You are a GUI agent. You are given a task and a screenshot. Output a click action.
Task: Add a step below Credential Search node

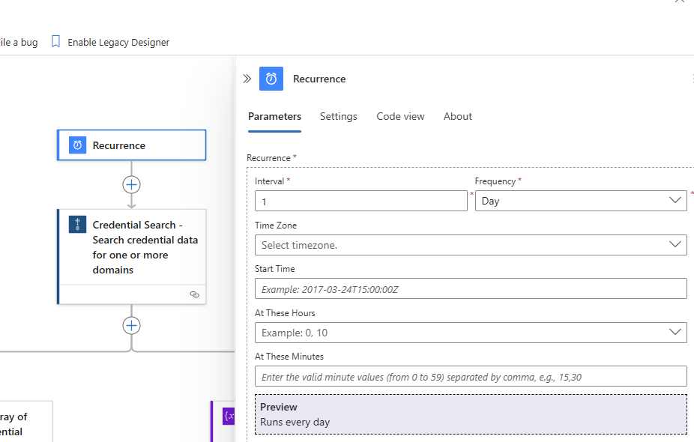(132, 325)
